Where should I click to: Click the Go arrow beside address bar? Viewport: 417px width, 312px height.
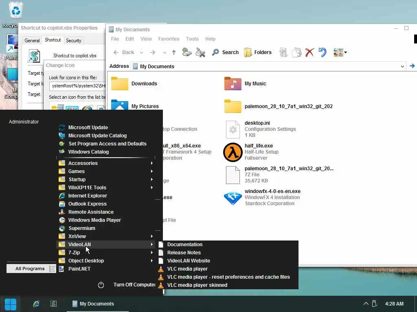[412, 66]
